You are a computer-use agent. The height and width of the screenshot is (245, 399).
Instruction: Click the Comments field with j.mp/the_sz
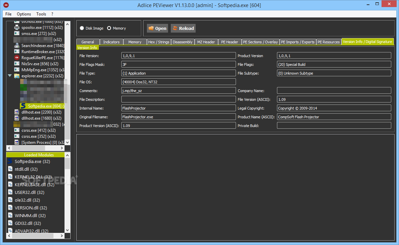178,90
